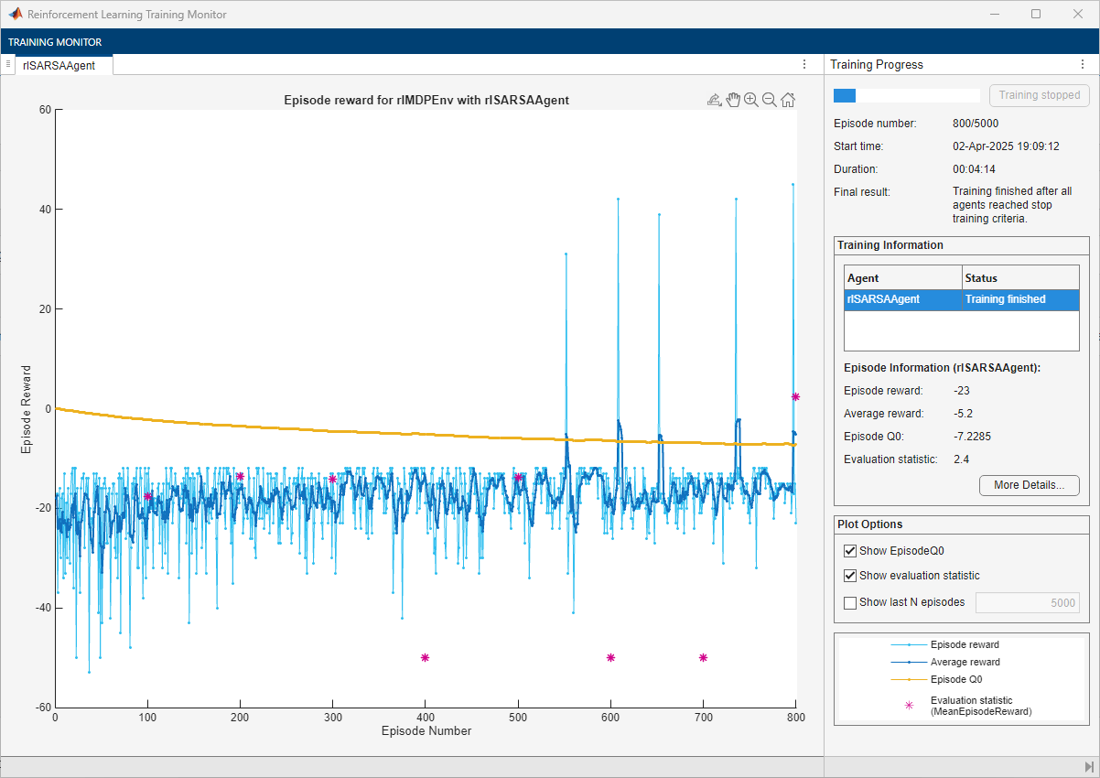This screenshot has height=778, width=1100.
Task: Click the Zoom In magnifier icon
Action: [751, 101]
